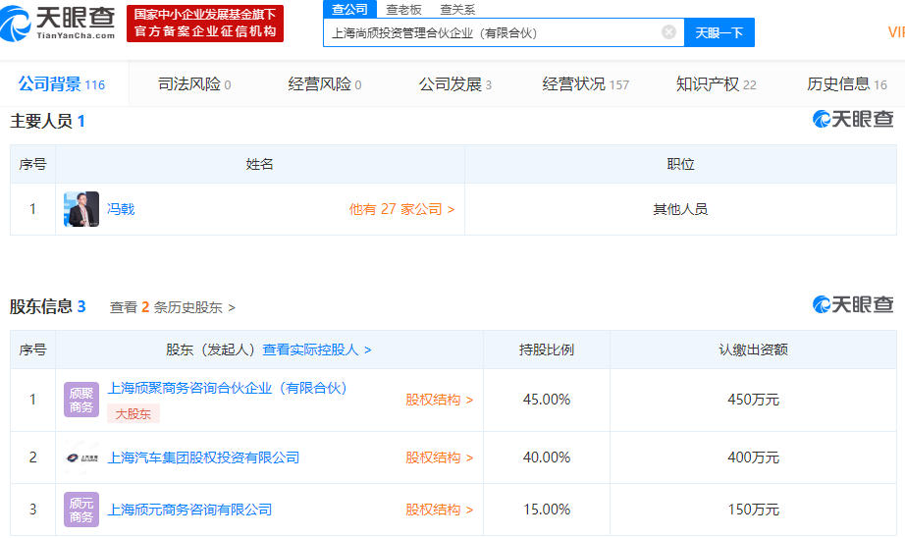
Task: Open 股权结构 for 上海汽车集团股权投资
Action: (439, 457)
